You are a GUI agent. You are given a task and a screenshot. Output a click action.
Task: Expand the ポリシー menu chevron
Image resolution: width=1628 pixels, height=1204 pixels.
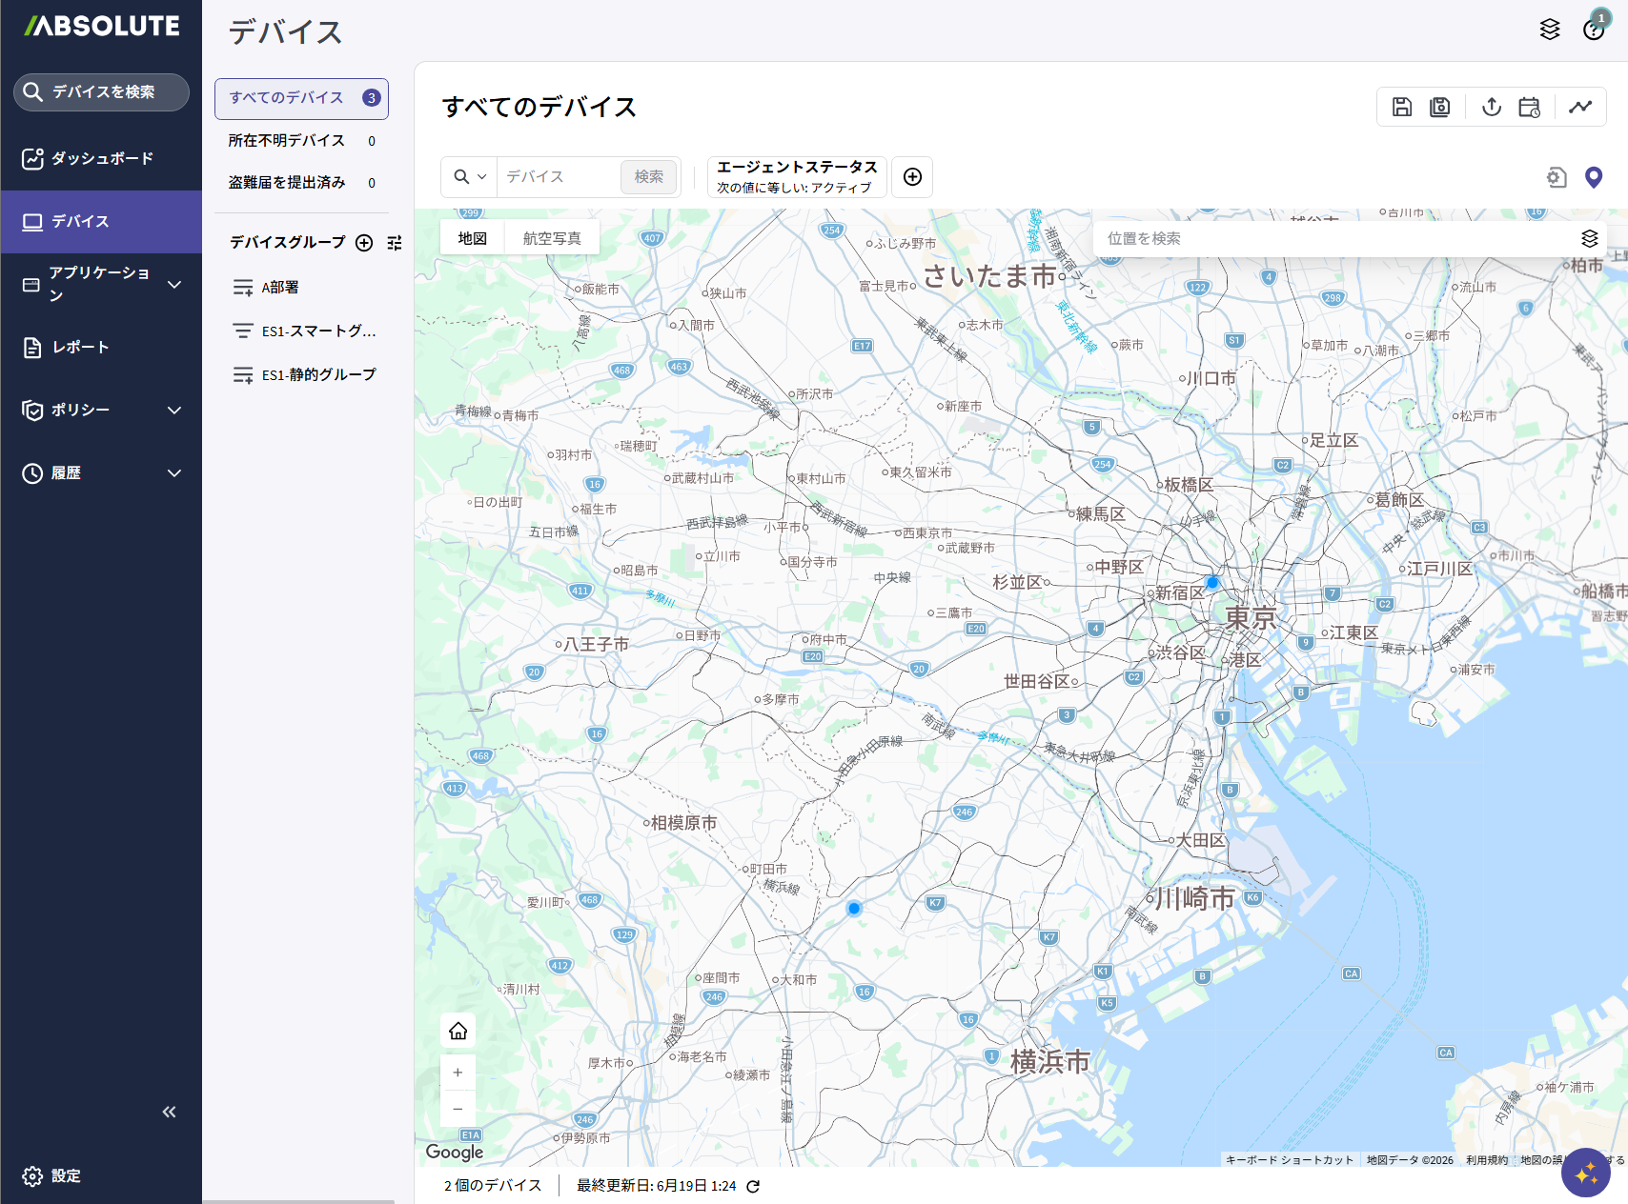pos(174,410)
